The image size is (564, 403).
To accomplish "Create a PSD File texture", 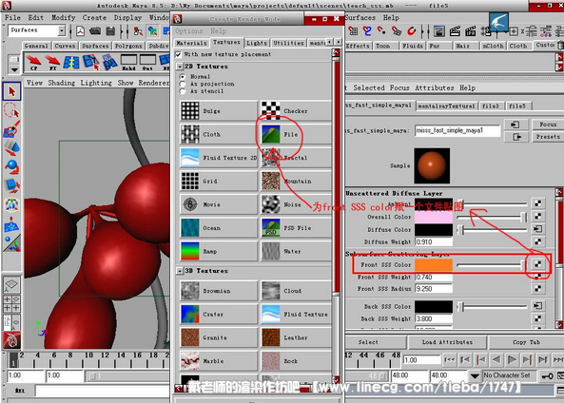I will [295, 228].
